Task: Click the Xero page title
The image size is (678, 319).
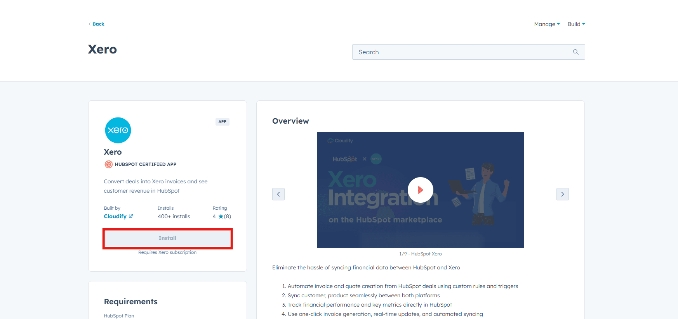Action: [103, 49]
